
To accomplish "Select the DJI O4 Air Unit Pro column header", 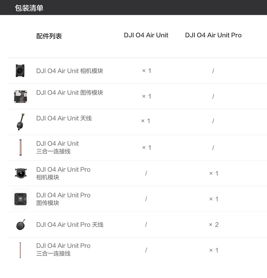I will (213, 35).
